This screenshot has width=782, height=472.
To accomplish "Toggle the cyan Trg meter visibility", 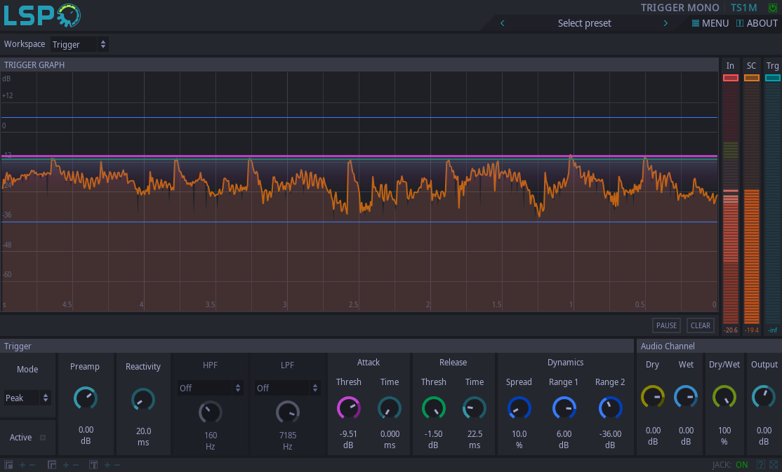I will click(x=773, y=78).
